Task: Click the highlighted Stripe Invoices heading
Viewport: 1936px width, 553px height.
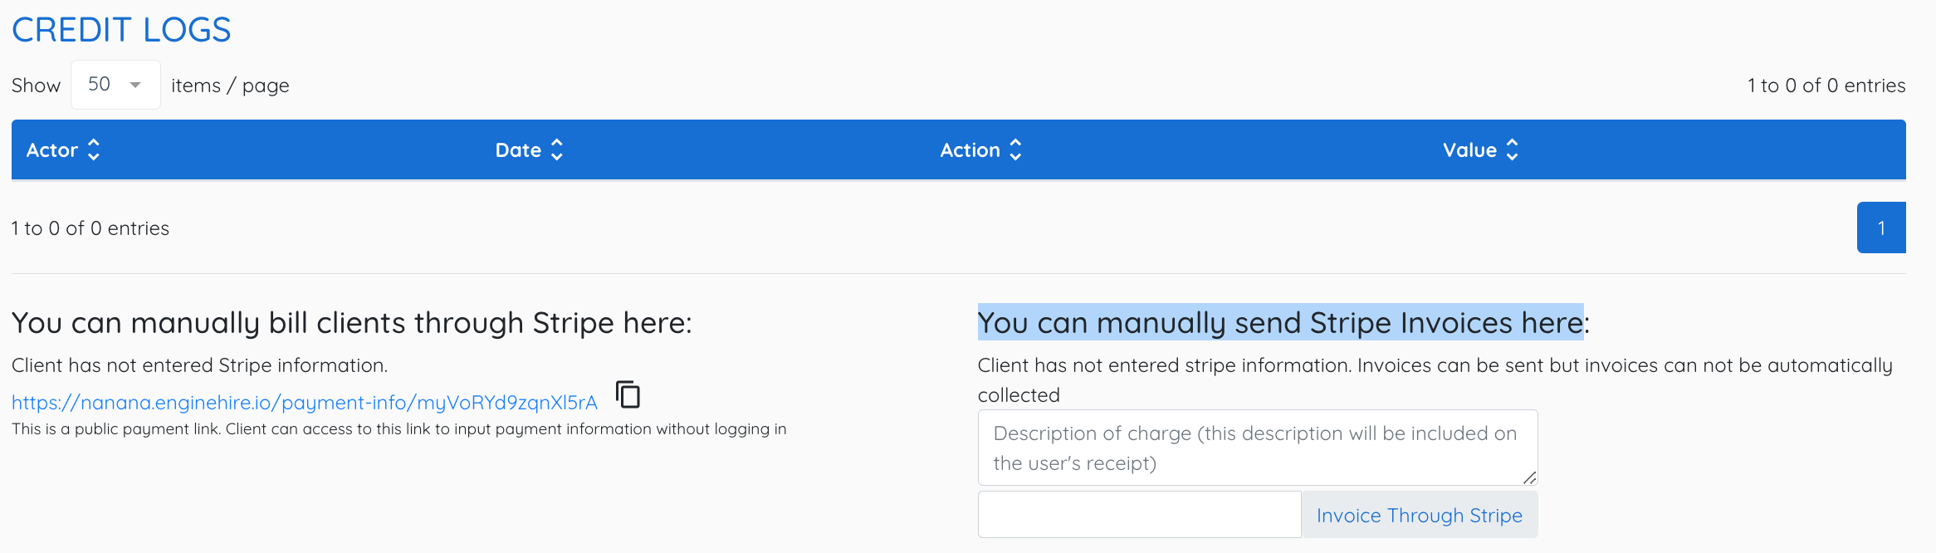Action: pos(1283,322)
